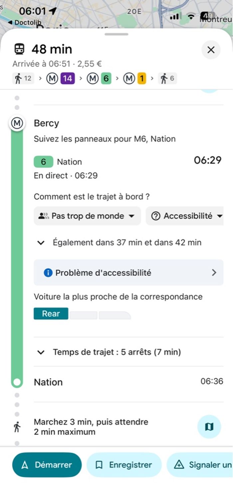
Task: Save route with Enregistrer button
Action: (124, 465)
